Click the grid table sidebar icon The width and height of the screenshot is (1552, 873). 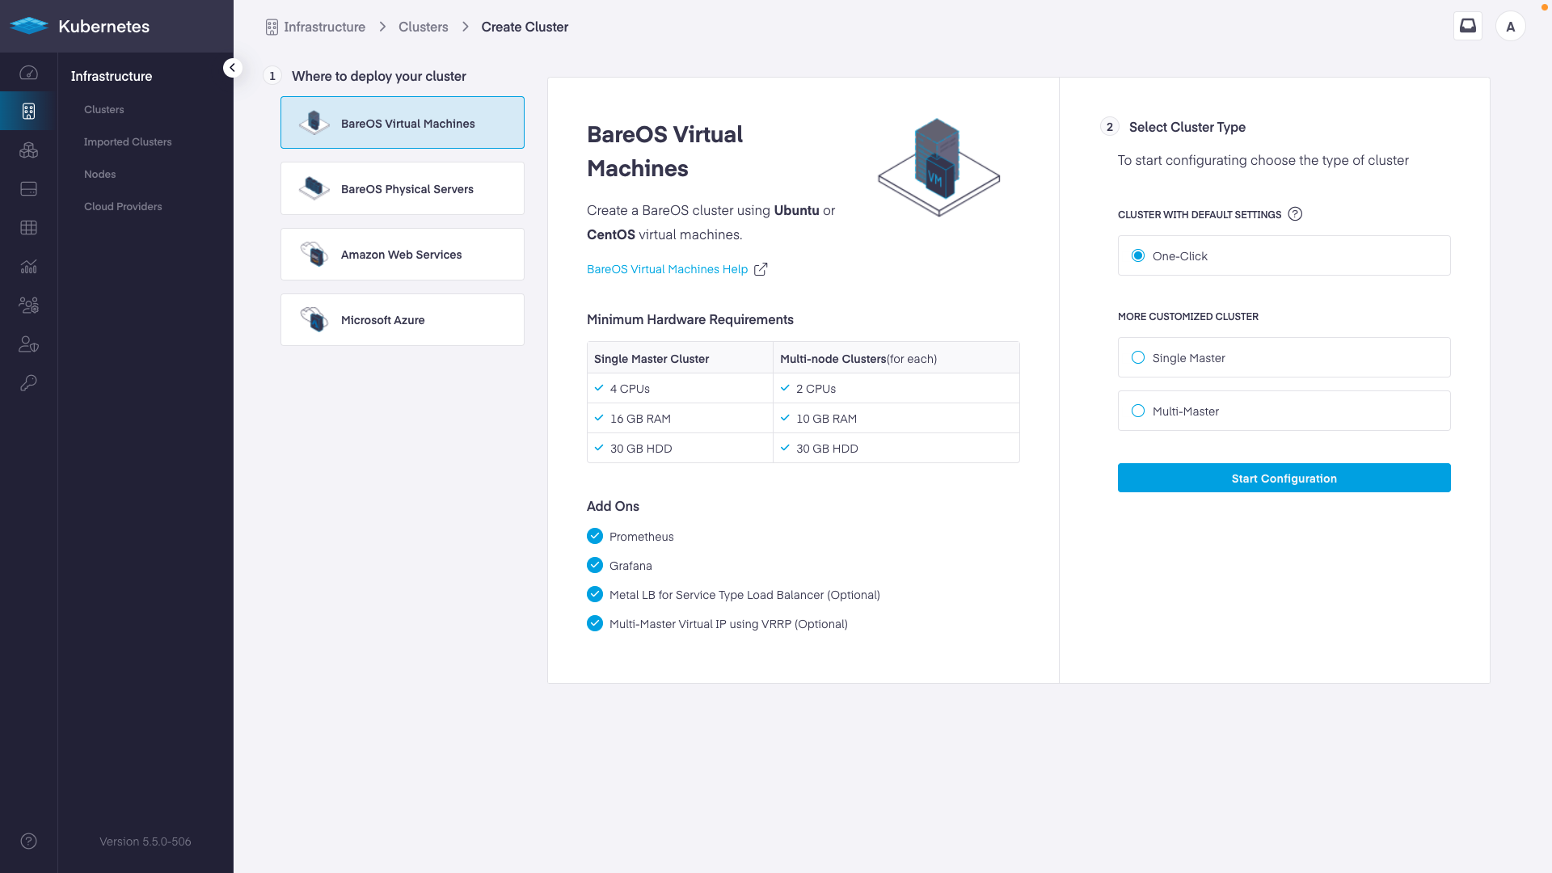click(x=28, y=228)
